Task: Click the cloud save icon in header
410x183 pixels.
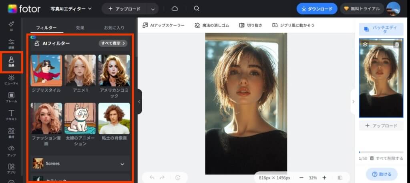Action: 175,9
